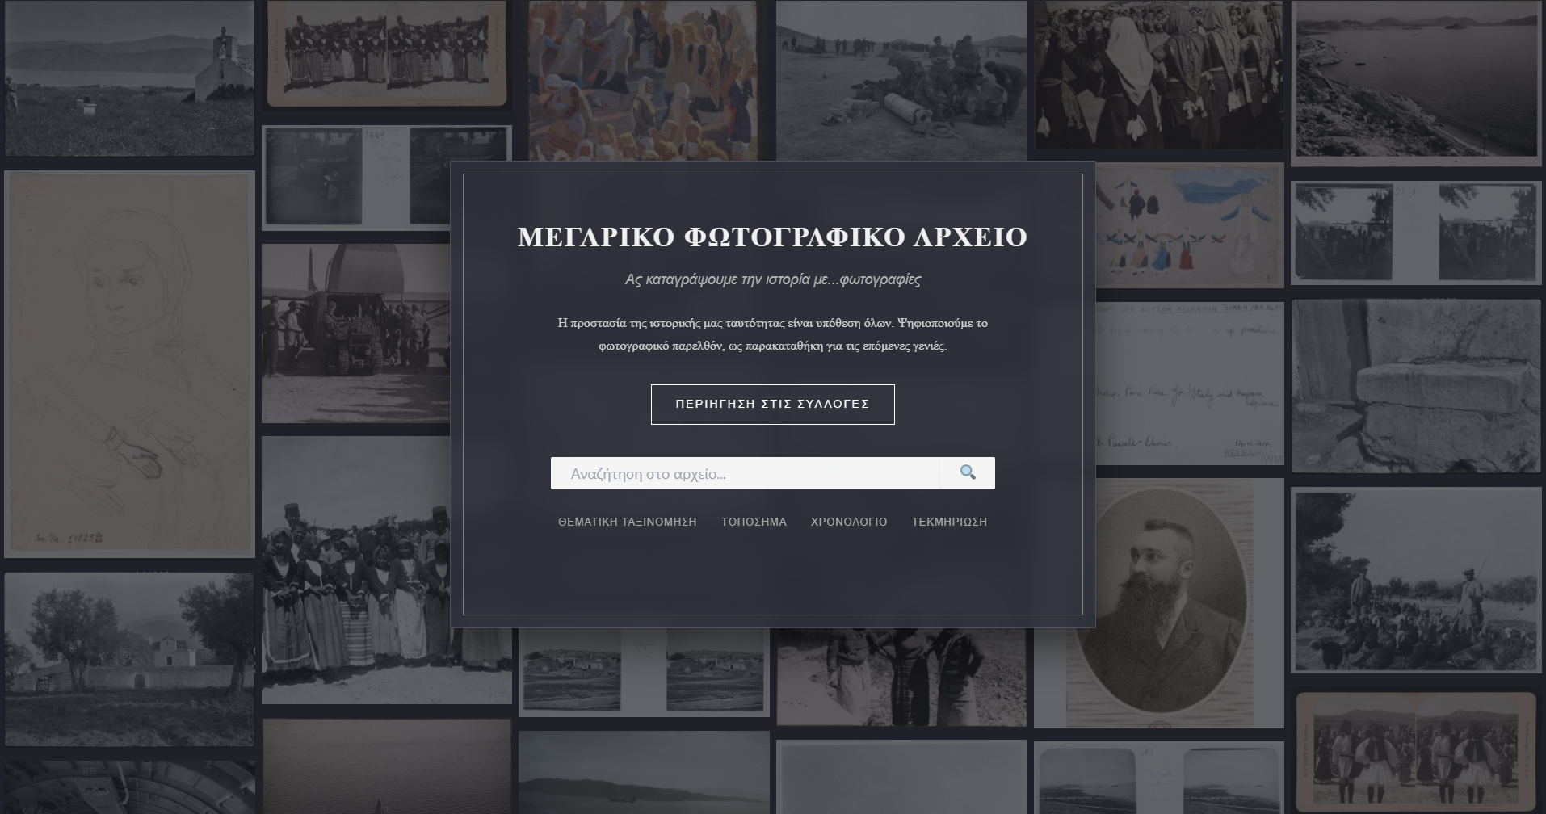The image size is (1546, 814).
Task: Open the white chapel landscape photo
Action: tap(129, 78)
